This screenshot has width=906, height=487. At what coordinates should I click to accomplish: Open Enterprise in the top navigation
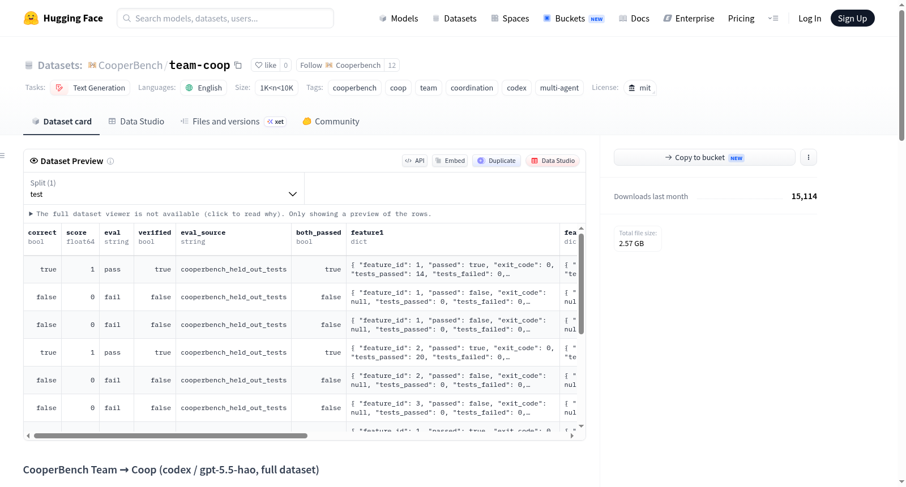pyautogui.click(x=689, y=18)
